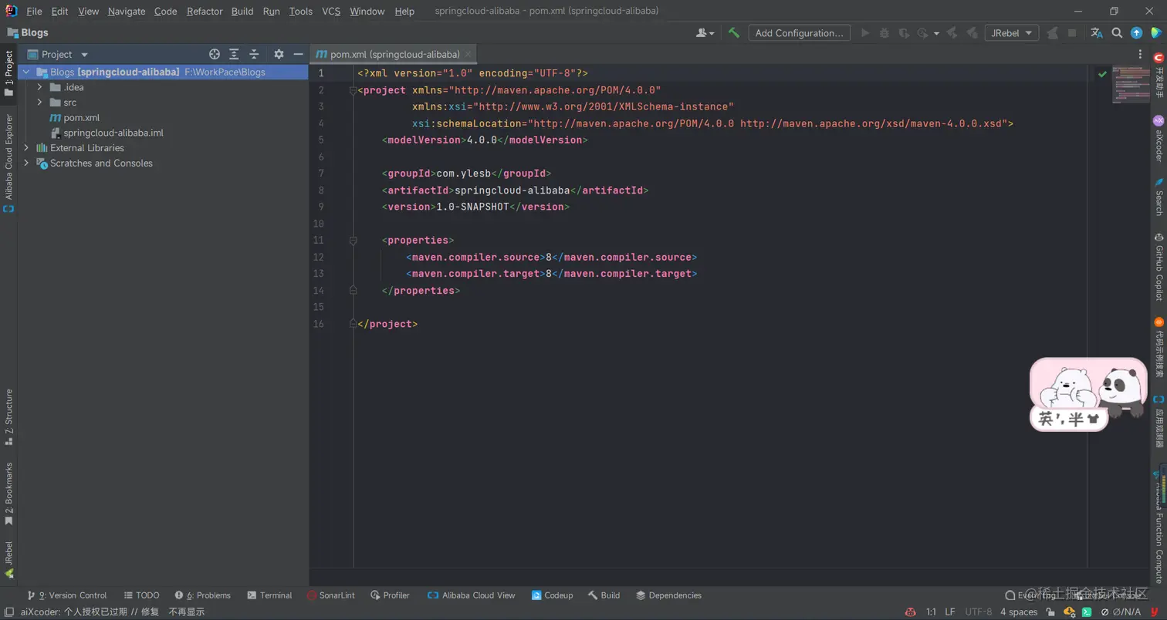This screenshot has height=620, width=1167.
Task: Toggle Alibaba Function Compute tool window
Action: (x=1159, y=526)
